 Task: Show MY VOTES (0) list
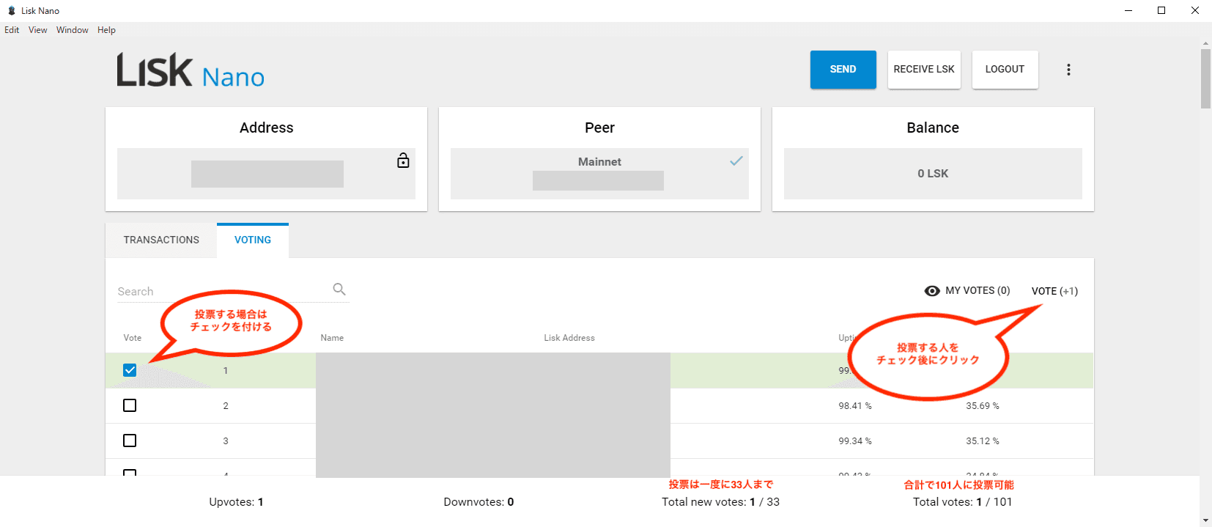(977, 291)
